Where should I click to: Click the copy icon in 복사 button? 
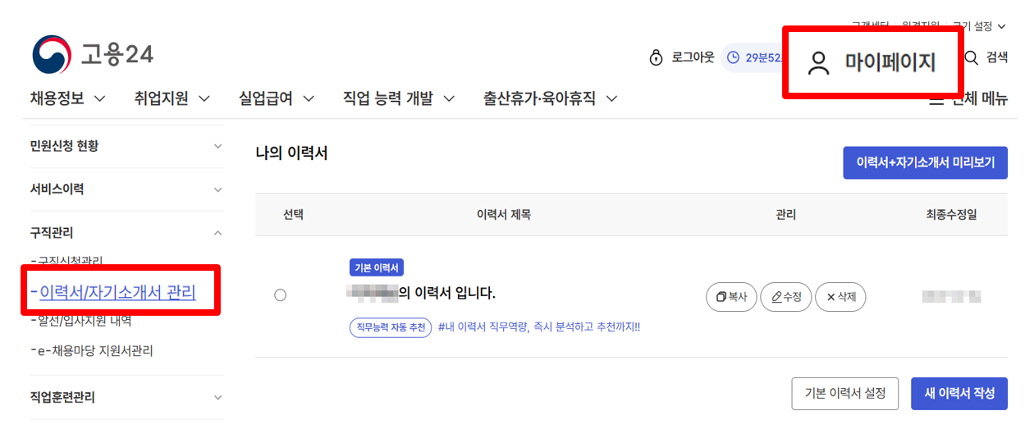click(721, 297)
